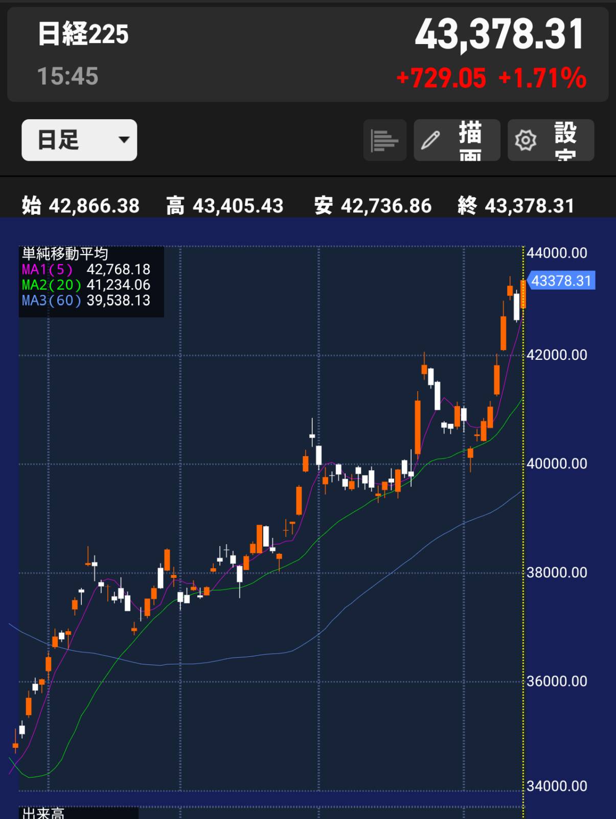Open the 描画 drawing tool button

point(457,140)
